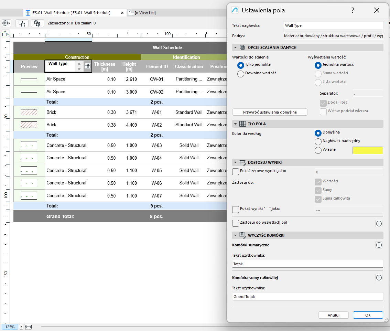390x331 pixels.
Task: Click the Tekst nagłówka input showing Wall Type
Action: coord(333,25)
